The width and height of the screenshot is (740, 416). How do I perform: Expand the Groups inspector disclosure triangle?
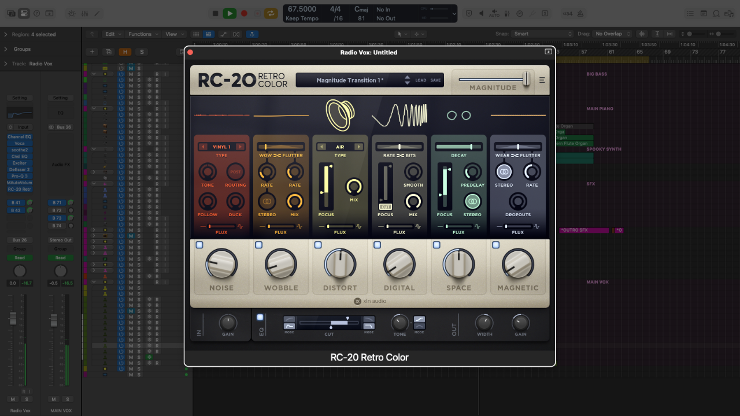click(6, 49)
